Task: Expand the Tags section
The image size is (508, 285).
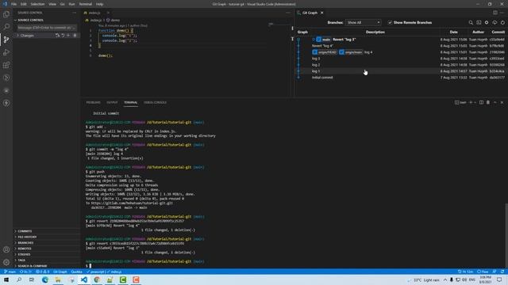Action: [46, 260]
